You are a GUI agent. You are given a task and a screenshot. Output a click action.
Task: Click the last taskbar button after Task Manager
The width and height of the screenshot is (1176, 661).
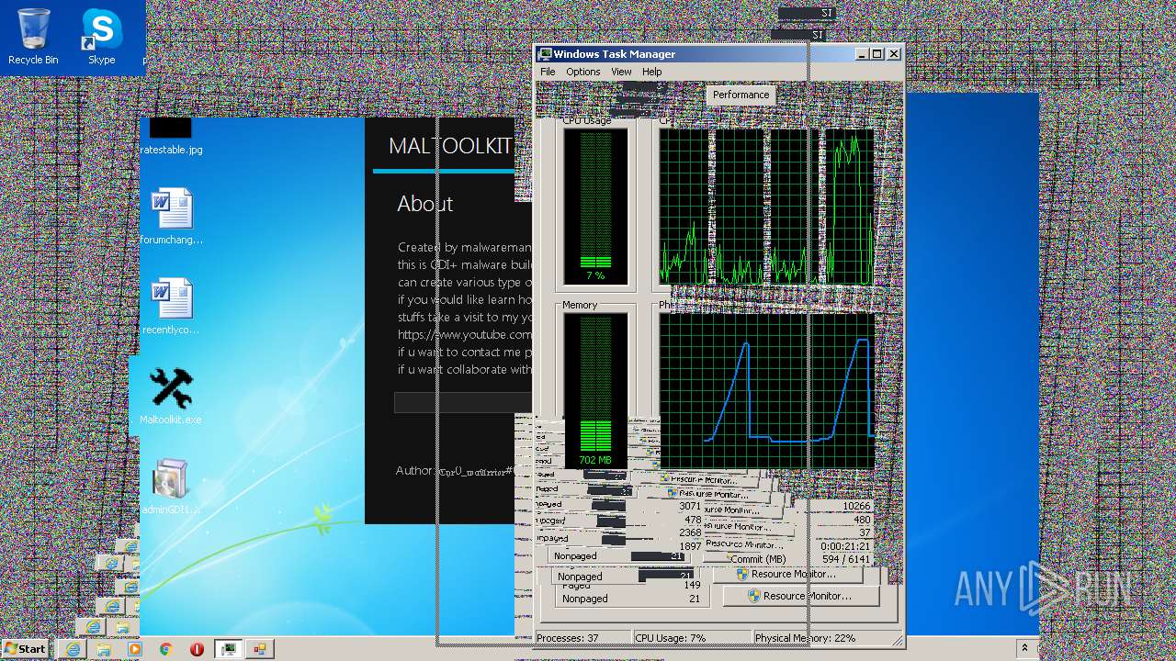tap(260, 649)
